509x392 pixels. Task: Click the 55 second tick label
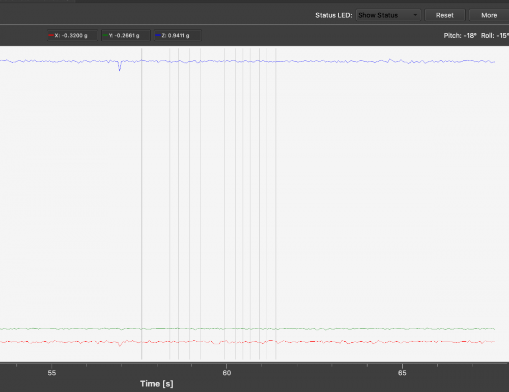[x=51, y=373]
